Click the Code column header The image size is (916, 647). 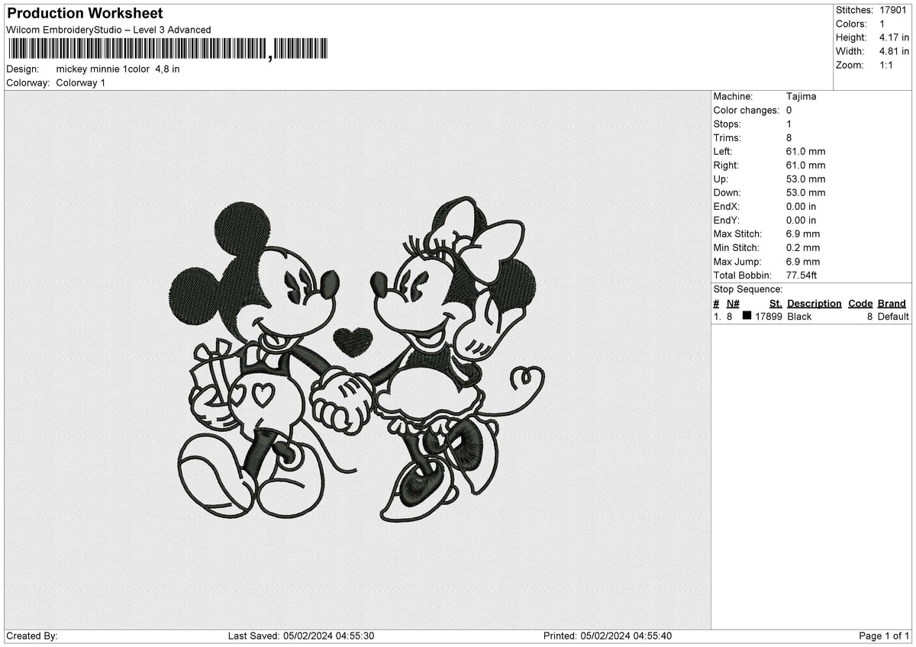click(860, 303)
